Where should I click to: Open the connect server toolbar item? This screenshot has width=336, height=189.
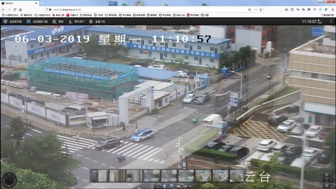(x=13, y=22)
